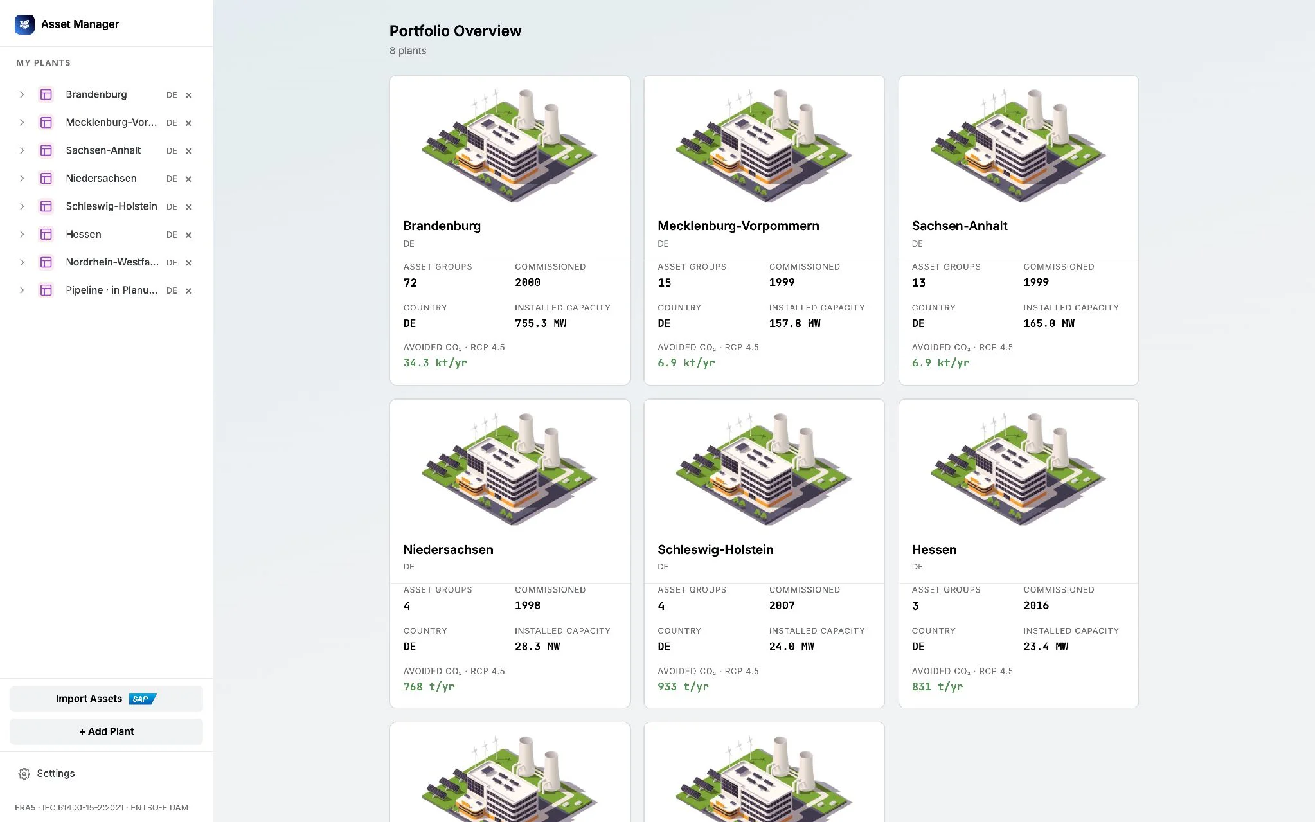Click the 8 plants subtitle text
This screenshot has width=1315, height=822.
(407, 51)
